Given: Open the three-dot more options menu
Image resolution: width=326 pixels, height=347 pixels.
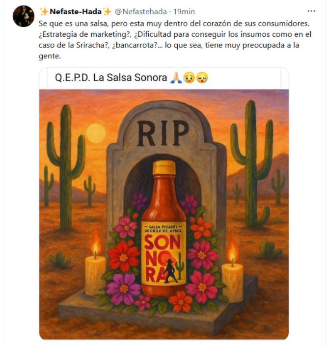Looking at the screenshot, I should (311, 11).
